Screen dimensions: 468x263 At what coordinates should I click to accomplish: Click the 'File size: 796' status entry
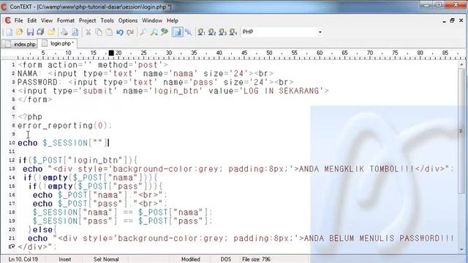pyautogui.click(x=256, y=259)
